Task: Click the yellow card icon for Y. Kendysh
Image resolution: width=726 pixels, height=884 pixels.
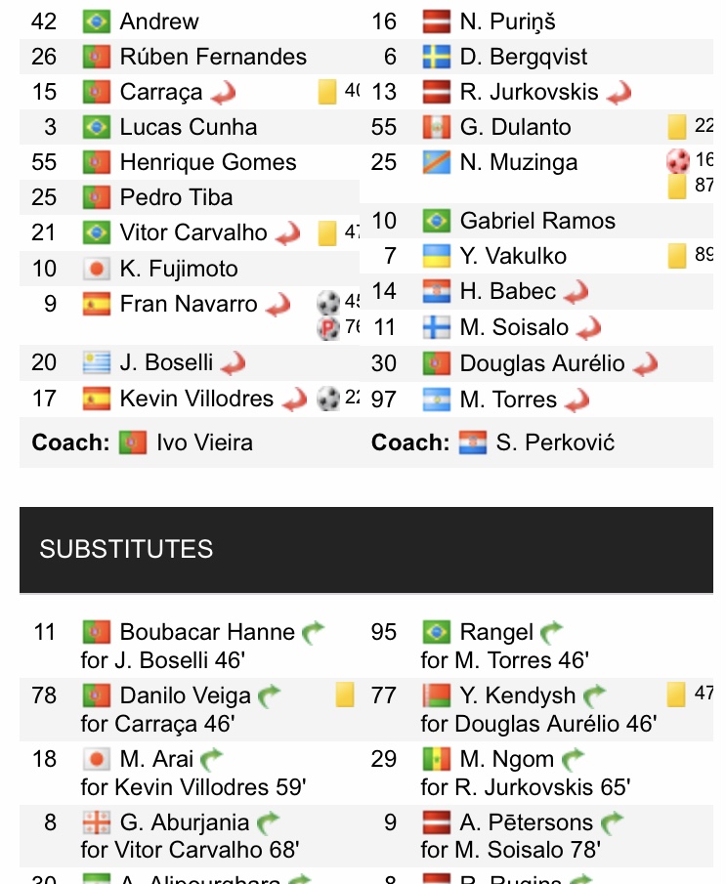Action: click(676, 695)
